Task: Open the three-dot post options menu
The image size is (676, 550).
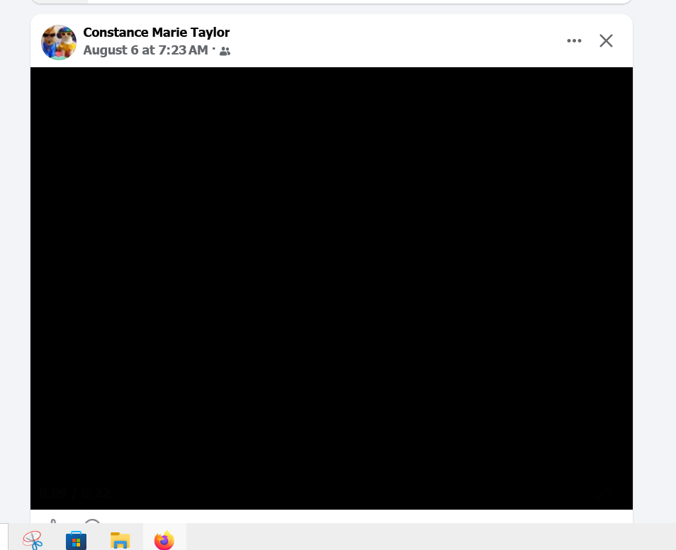Action: tap(574, 40)
